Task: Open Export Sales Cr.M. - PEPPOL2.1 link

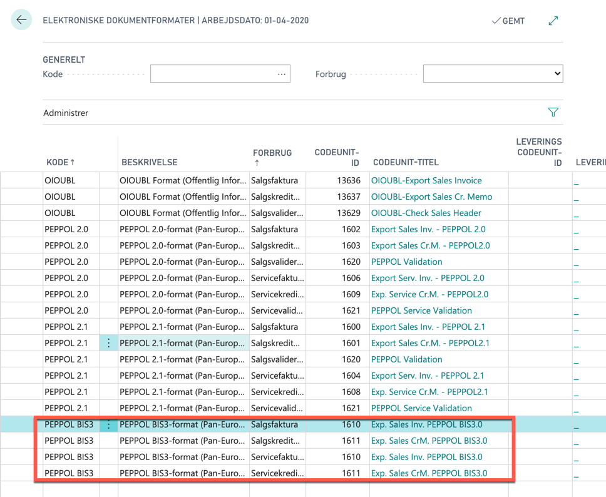Action: tap(430, 343)
